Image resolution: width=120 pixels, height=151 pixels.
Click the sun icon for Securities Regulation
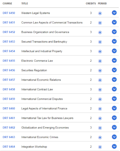point(100,71)
